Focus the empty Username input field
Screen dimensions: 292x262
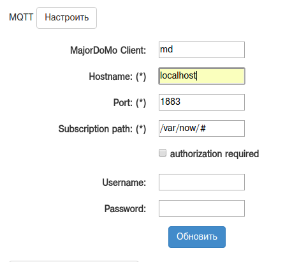coord(201,182)
